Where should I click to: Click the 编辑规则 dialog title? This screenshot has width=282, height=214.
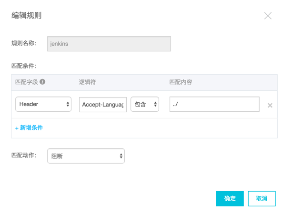click(x=27, y=15)
